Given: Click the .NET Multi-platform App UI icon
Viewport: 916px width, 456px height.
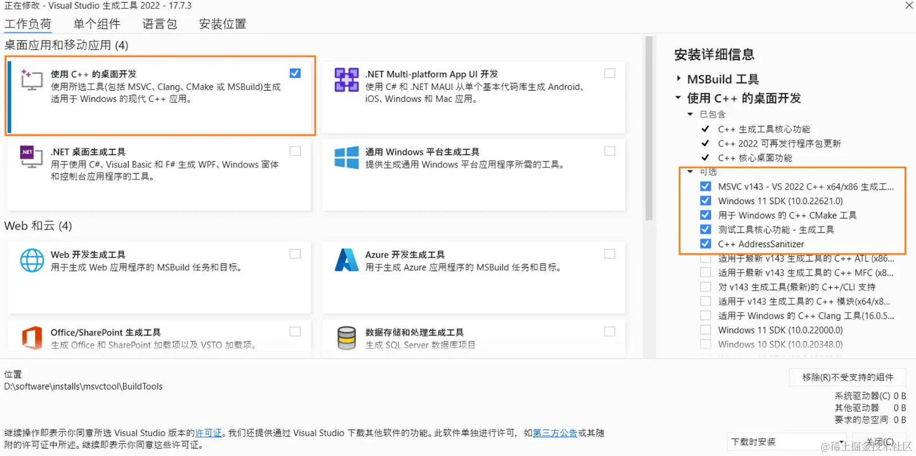Looking at the screenshot, I should pyautogui.click(x=346, y=80).
